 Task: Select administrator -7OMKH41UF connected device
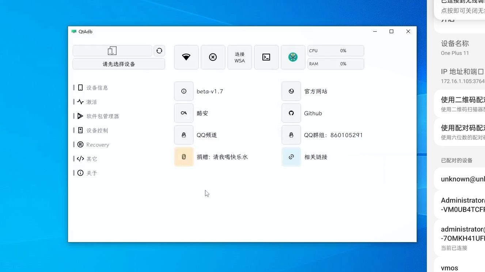(459, 238)
